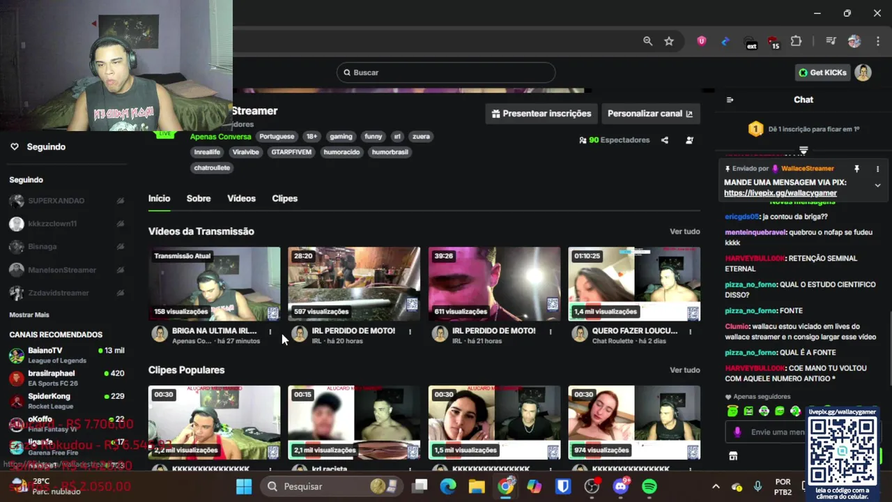Select the Portuguese tag

[x=277, y=137]
